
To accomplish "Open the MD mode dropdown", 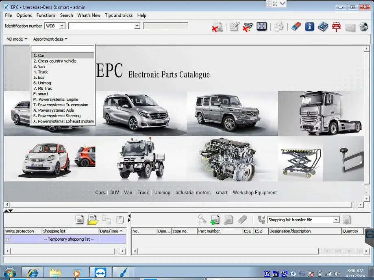I will [17, 39].
